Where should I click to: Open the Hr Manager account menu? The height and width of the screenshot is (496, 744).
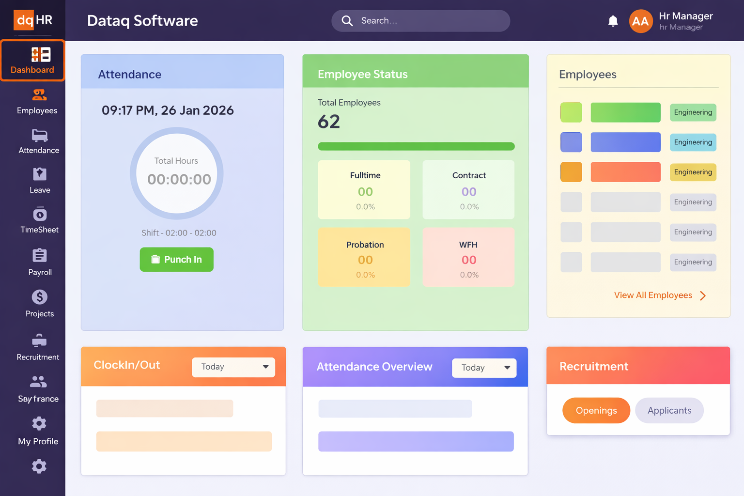click(x=671, y=21)
